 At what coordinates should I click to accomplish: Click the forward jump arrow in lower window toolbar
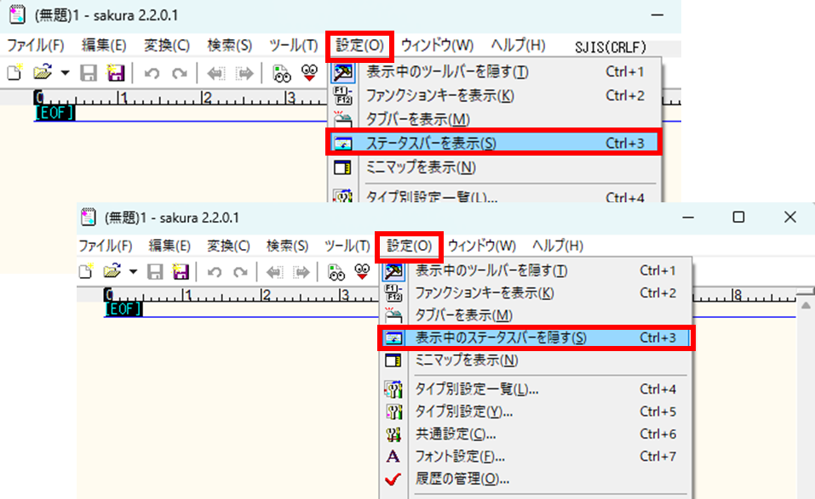(x=301, y=272)
